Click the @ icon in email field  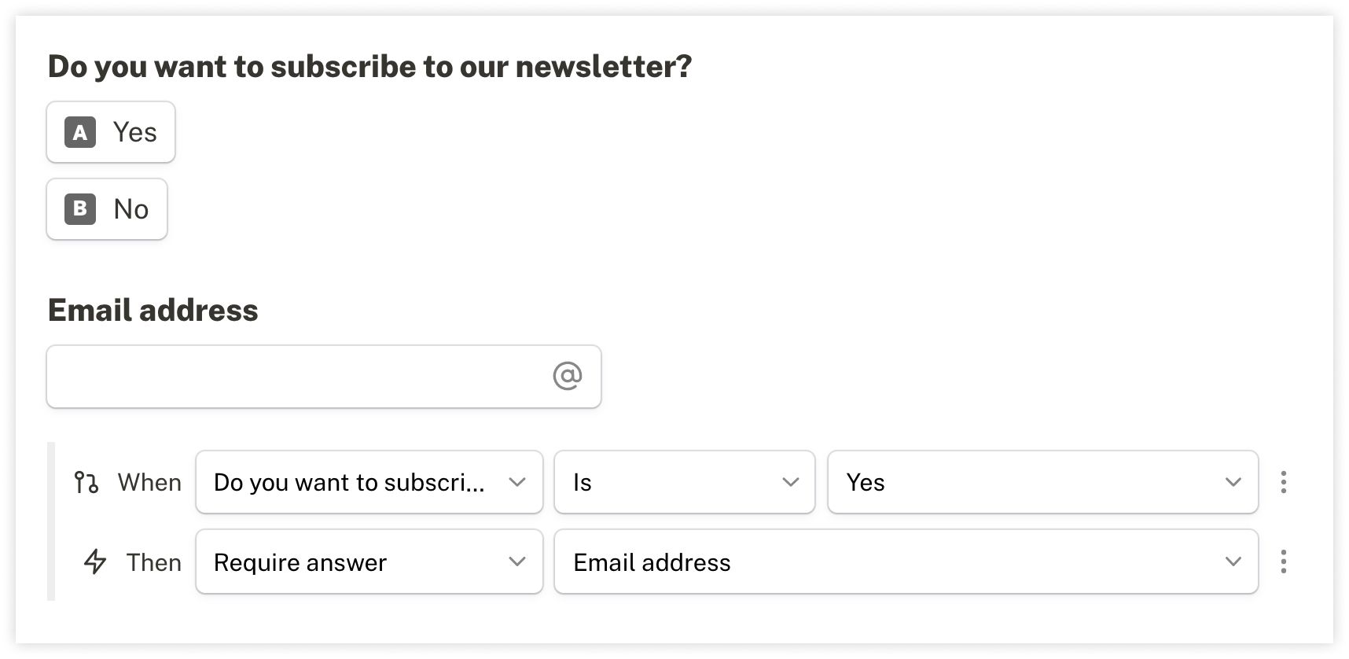tap(567, 376)
